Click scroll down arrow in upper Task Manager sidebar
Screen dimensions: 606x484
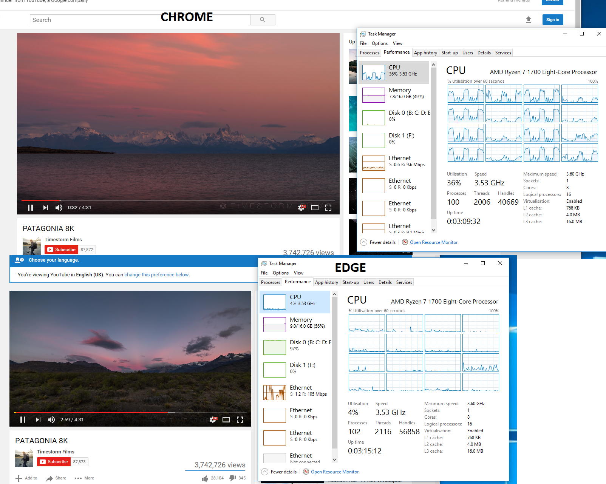click(x=434, y=230)
